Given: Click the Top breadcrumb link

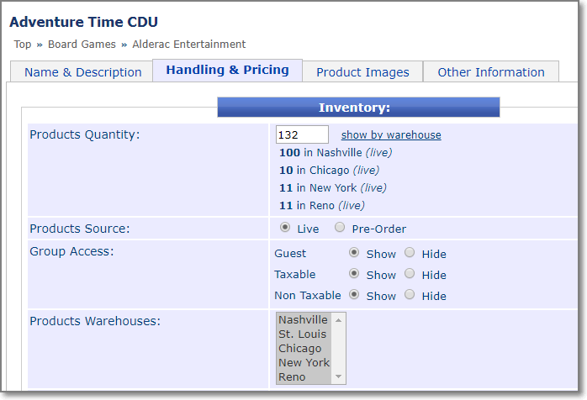Looking at the screenshot, I should [23, 45].
